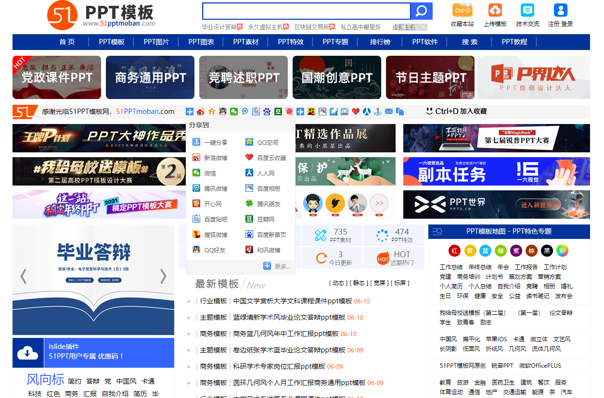Open the 首页 navigation item
The height and width of the screenshot is (398, 604).
tap(67, 42)
